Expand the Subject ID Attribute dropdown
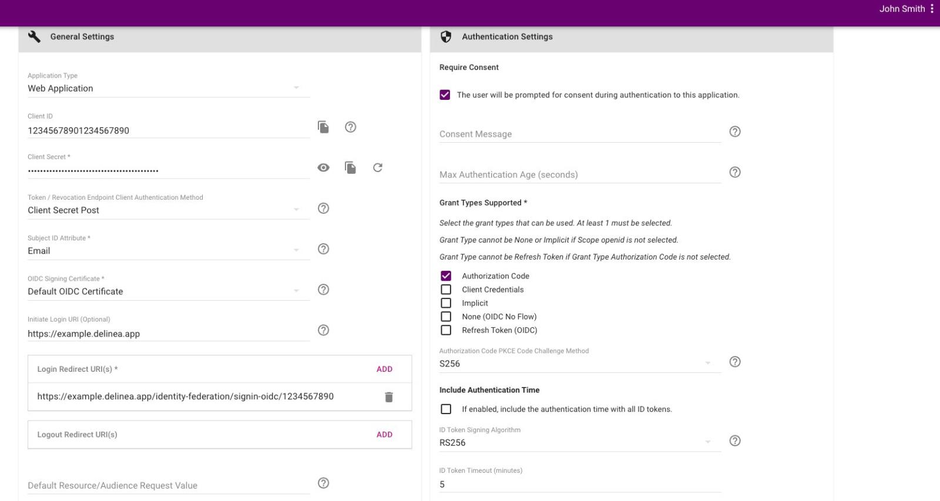This screenshot has height=501, width=940. [168, 251]
